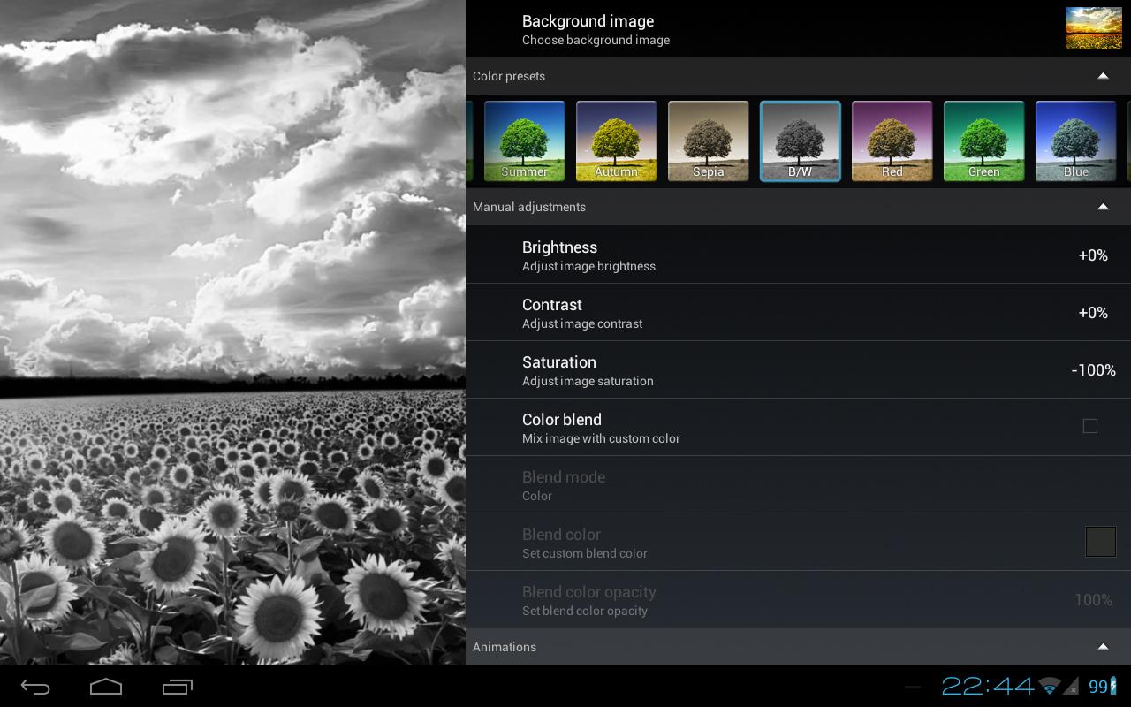Open the Contrast adjustment setting
The height and width of the screenshot is (707, 1131).
(795, 313)
